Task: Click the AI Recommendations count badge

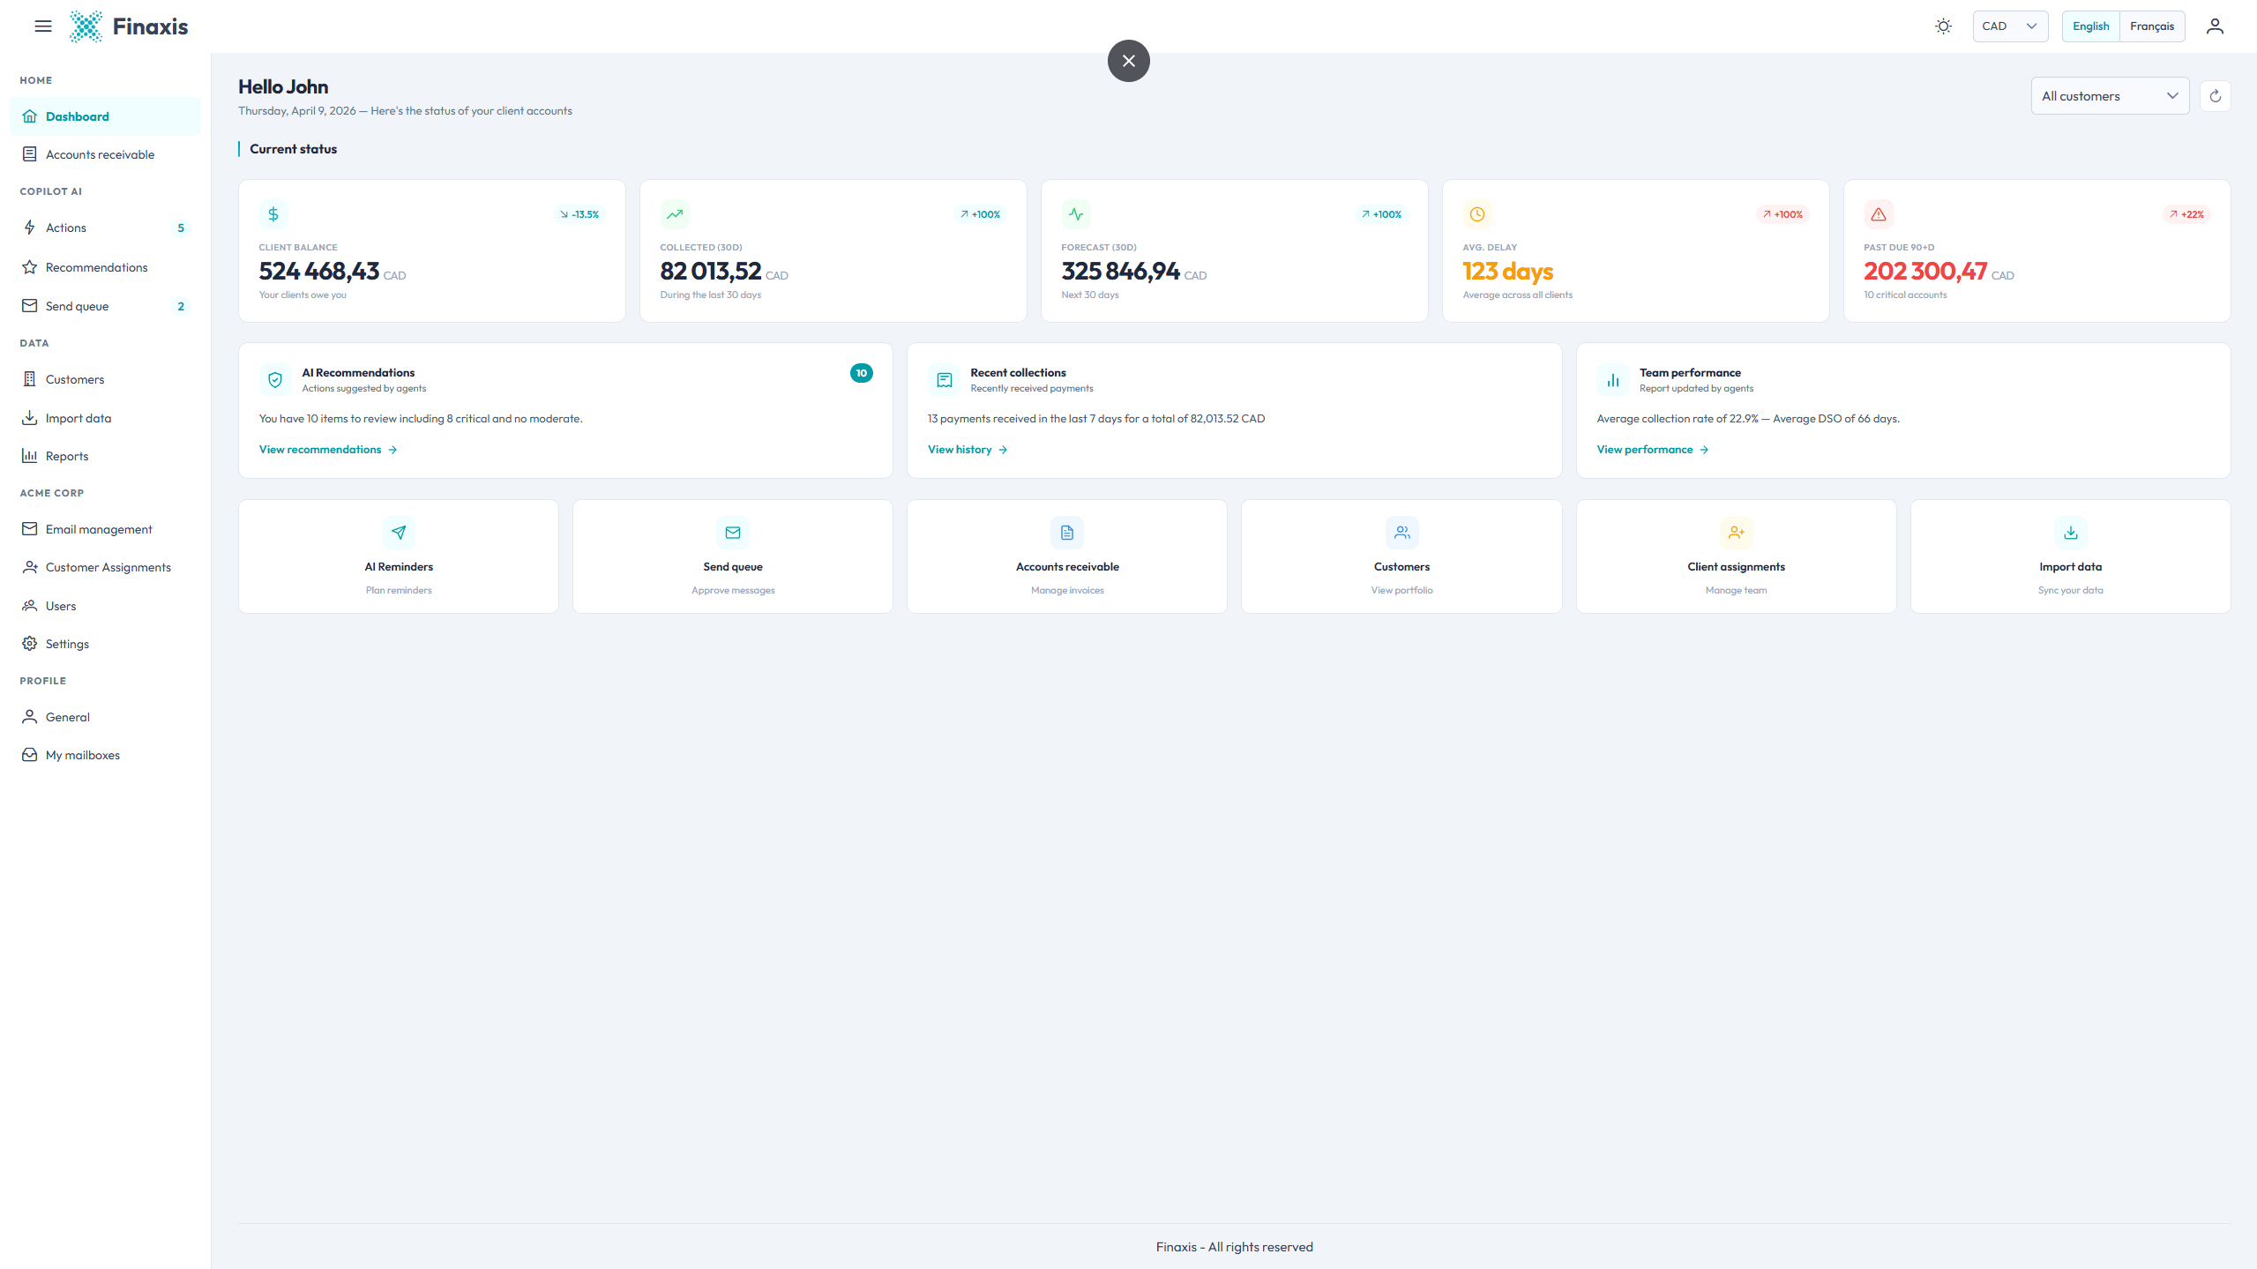Action: [x=861, y=373]
